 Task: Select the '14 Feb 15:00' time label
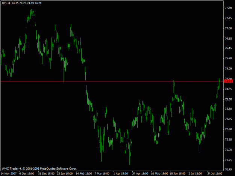pos(84,174)
